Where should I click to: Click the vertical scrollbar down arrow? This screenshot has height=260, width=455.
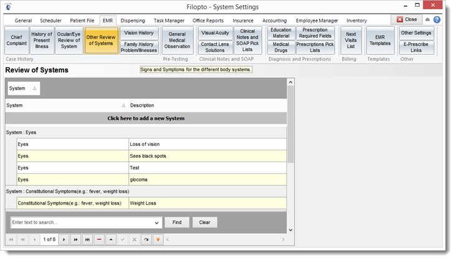click(x=290, y=230)
